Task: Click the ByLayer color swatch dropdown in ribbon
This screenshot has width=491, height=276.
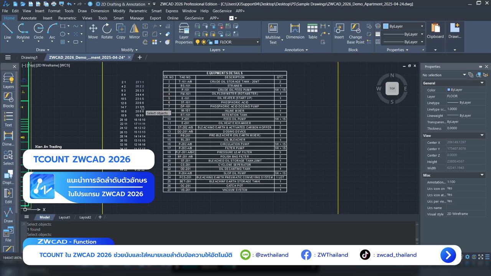Action: [404, 26]
